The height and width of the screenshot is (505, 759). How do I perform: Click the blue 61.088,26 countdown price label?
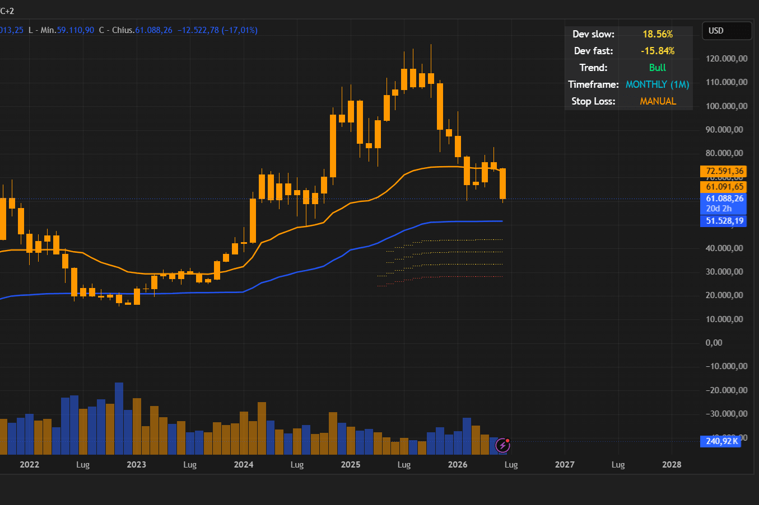tap(723, 204)
